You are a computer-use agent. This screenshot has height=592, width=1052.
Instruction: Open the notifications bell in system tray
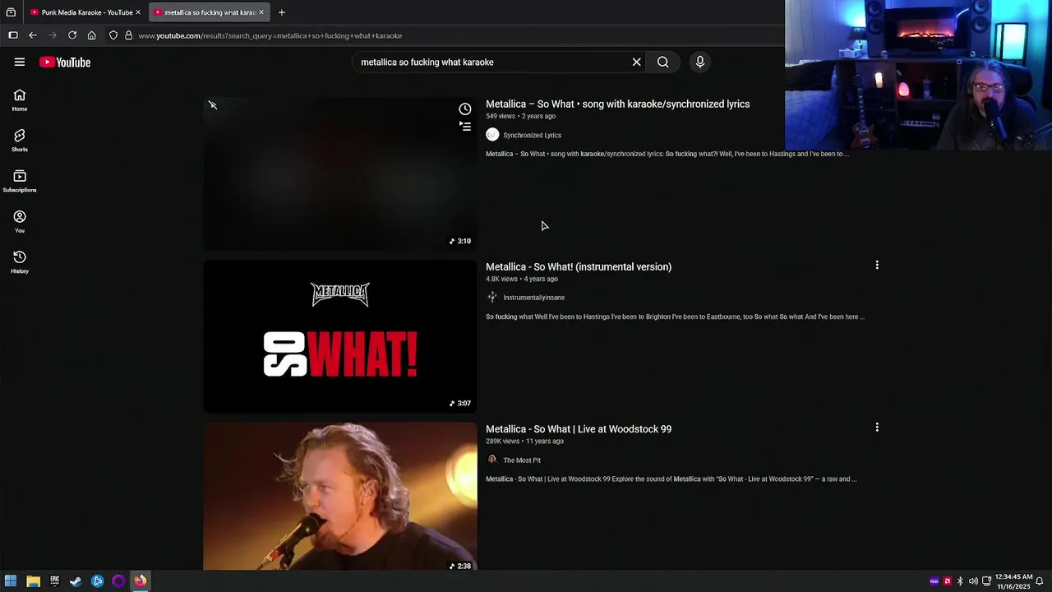1040,581
